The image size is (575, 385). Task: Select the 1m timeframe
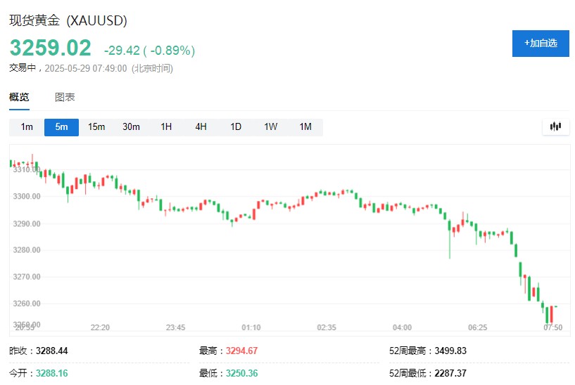27,127
